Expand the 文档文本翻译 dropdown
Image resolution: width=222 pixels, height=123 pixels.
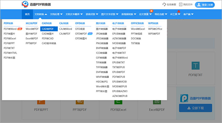click(x=74, y=14)
